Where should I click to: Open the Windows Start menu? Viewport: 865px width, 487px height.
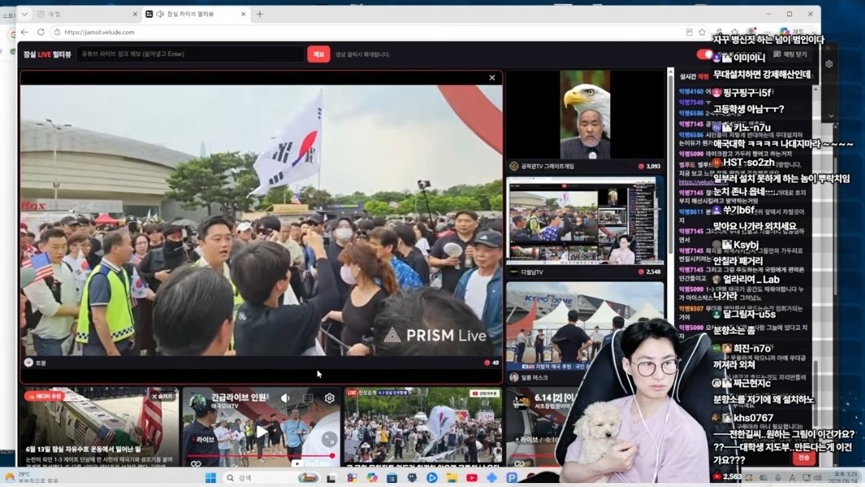(211, 477)
